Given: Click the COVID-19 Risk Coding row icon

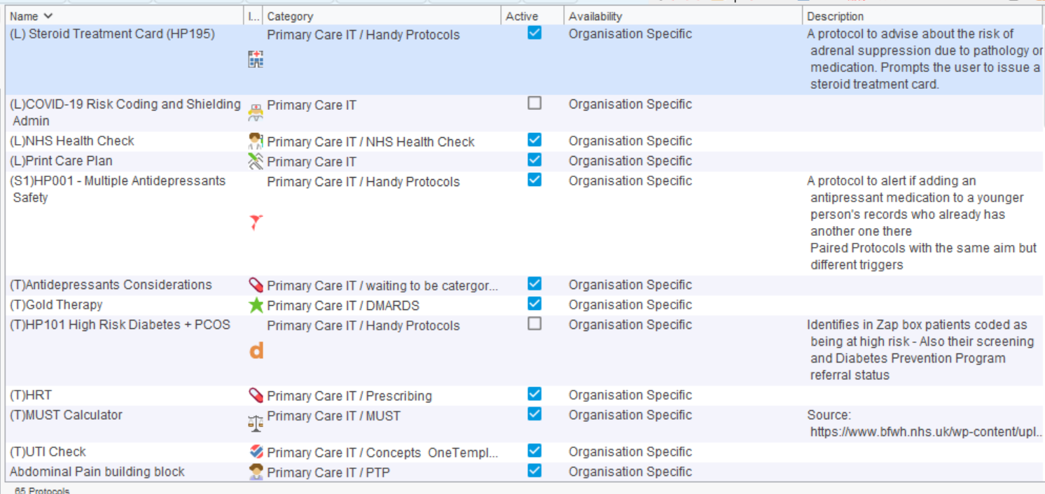Looking at the screenshot, I should tap(256, 113).
